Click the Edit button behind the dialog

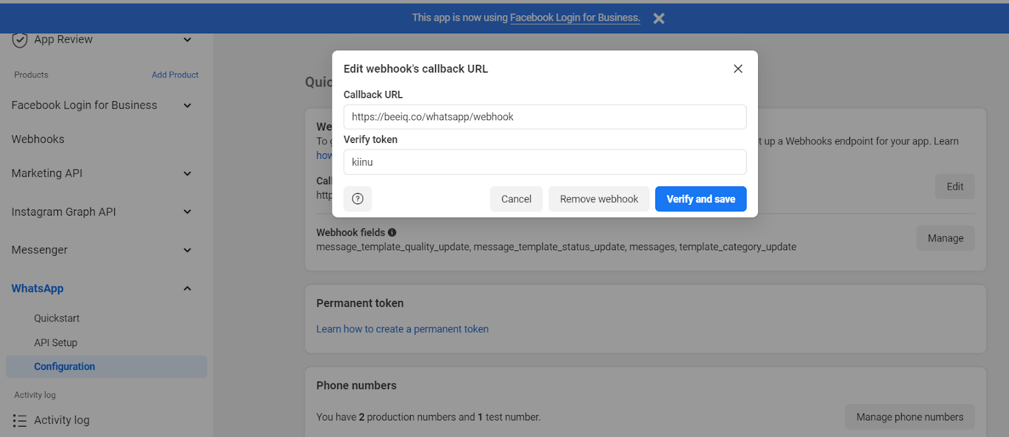coord(955,187)
